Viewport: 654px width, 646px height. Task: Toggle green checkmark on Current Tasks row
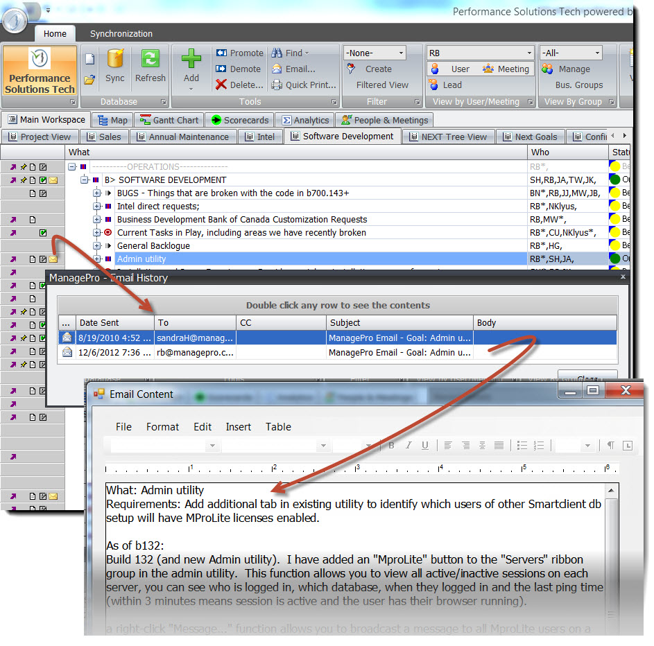[x=43, y=233]
